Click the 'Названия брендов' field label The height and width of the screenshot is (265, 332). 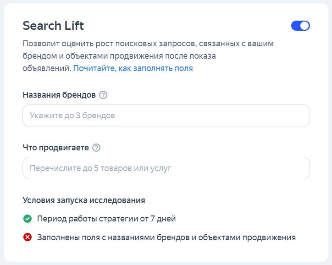click(x=59, y=95)
